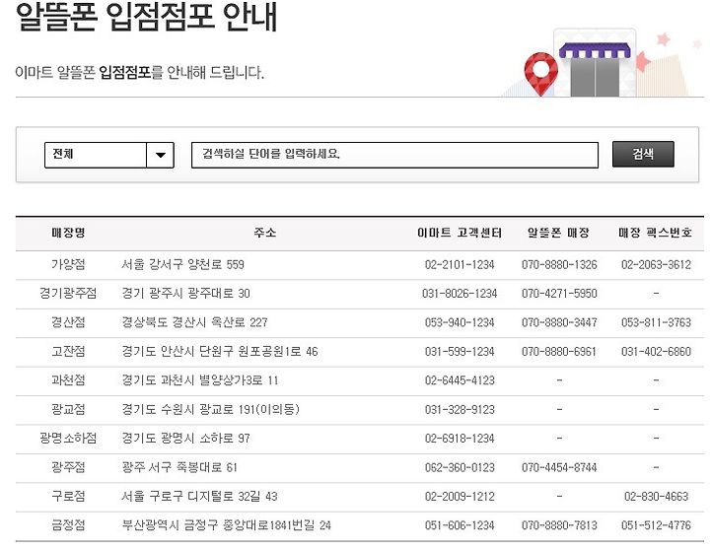Select phone number 031-328-9123
This screenshot has height=547, width=710.
pos(460,409)
